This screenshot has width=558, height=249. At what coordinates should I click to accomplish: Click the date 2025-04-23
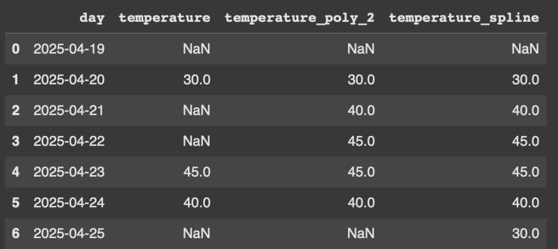pos(69,172)
